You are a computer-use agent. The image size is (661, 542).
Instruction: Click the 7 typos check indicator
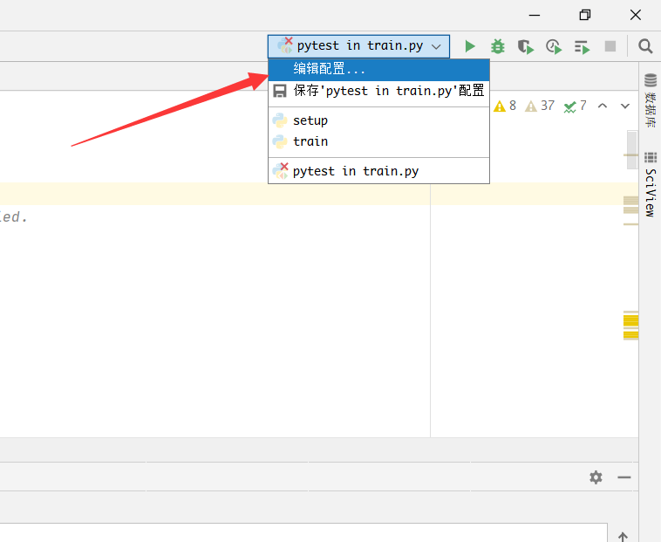point(575,106)
